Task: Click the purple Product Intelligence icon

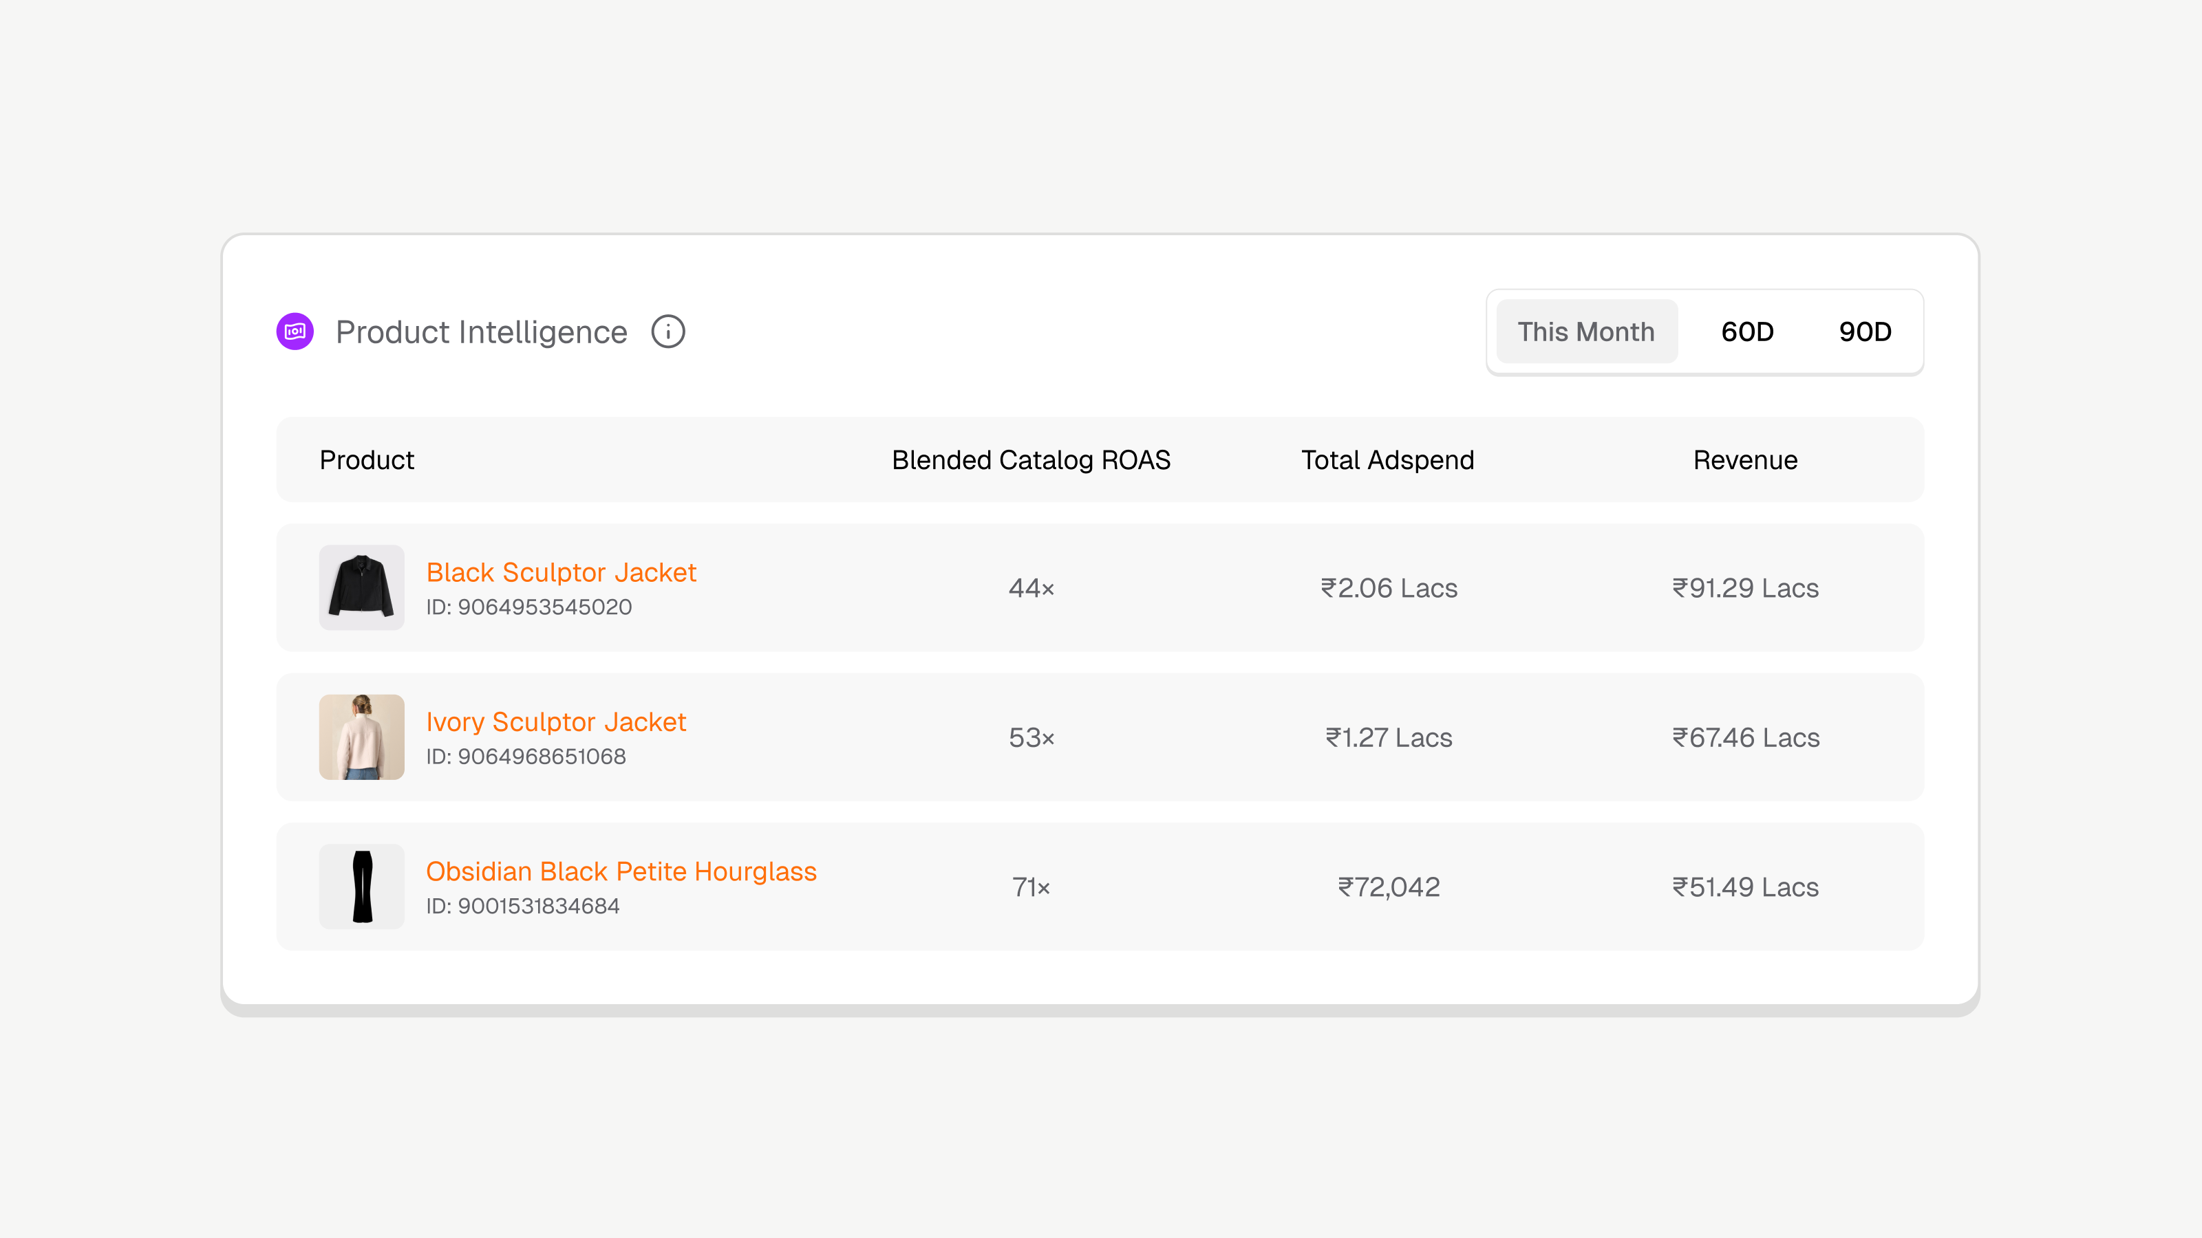Action: 295,332
